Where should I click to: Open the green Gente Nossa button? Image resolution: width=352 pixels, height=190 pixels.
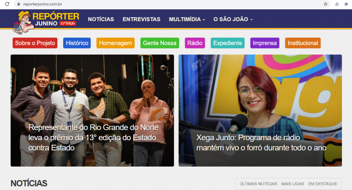160,43
